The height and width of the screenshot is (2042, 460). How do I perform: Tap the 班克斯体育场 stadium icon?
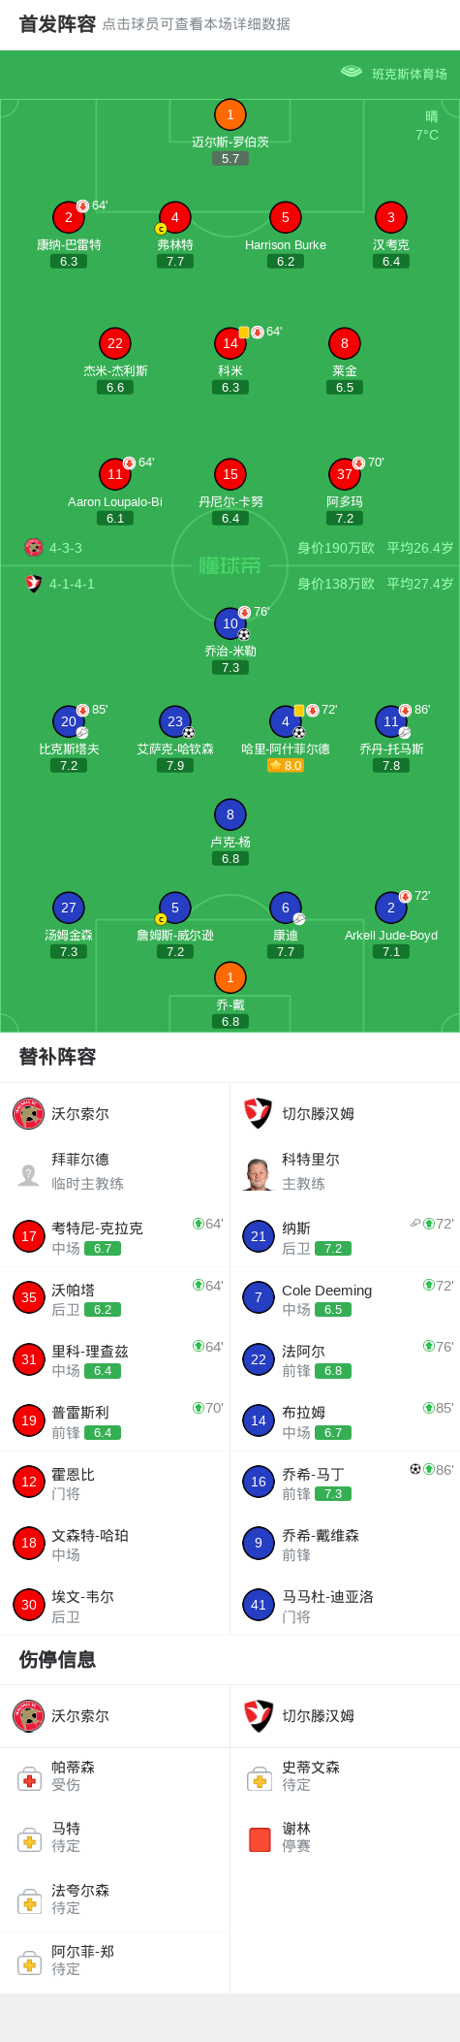352,72
